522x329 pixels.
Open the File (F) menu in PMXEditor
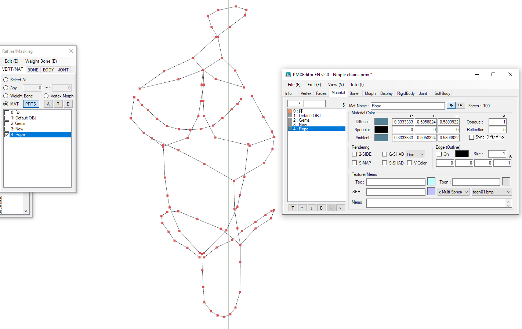294,85
